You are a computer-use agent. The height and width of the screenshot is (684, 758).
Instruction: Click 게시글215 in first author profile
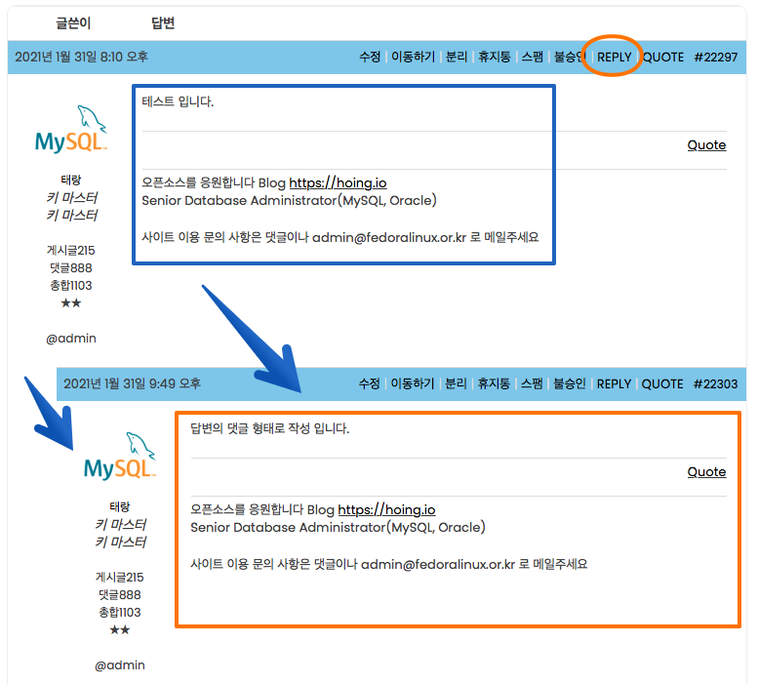tap(70, 251)
